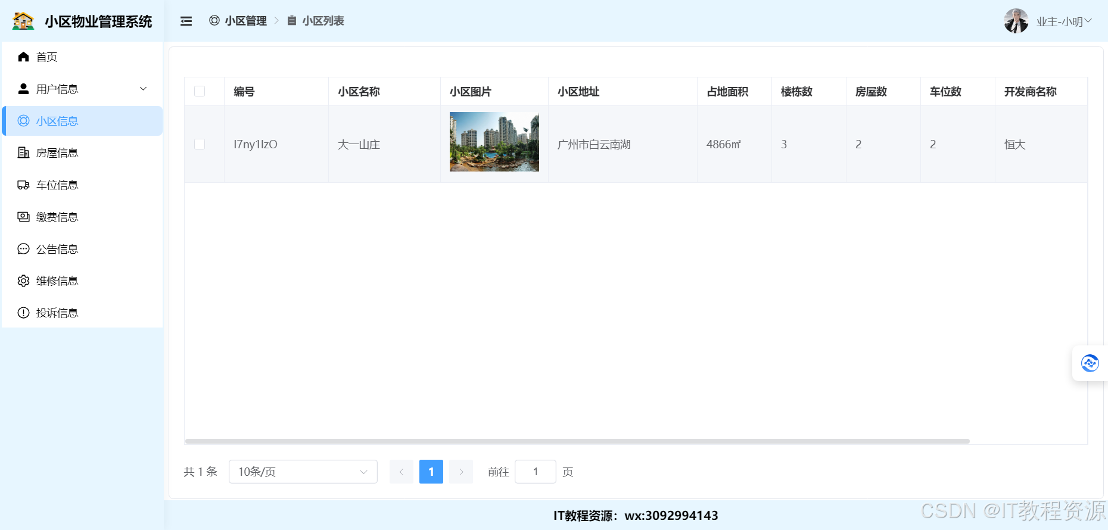Click the 共 1 条 total count text

(200, 472)
